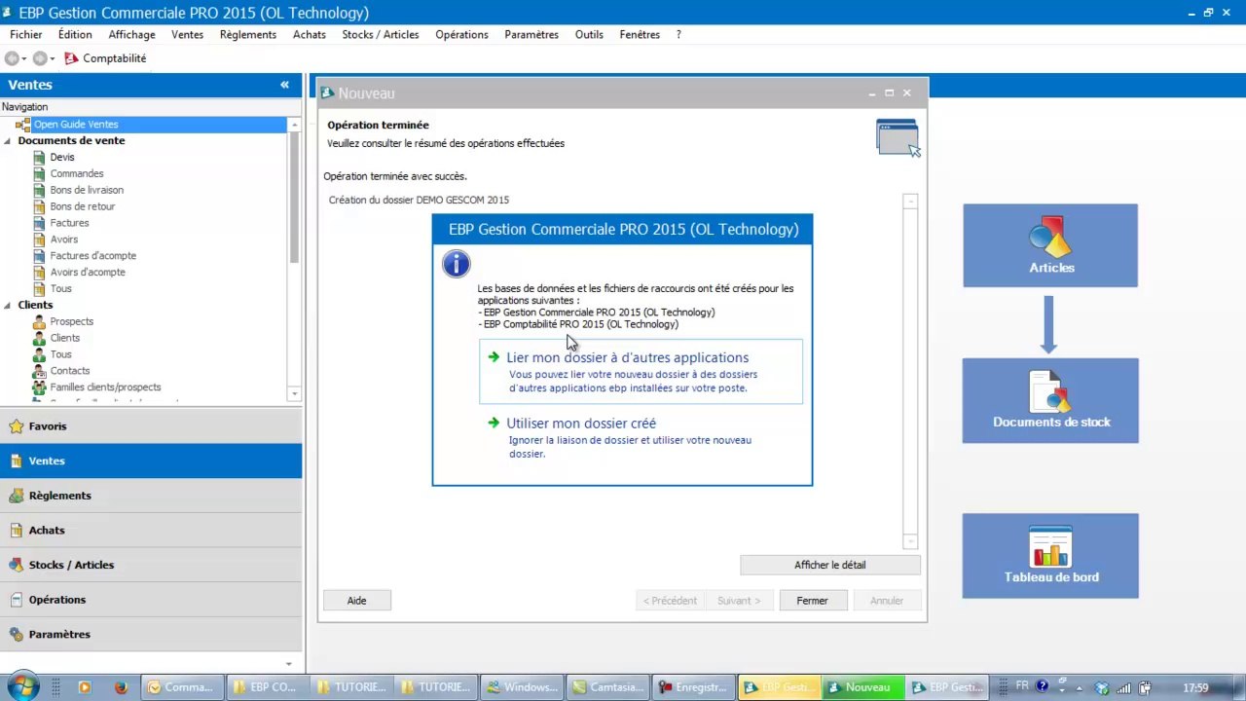Image resolution: width=1246 pixels, height=701 pixels.
Task: Click the Comptabilité toolbar icon
Action: coord(71,58)
